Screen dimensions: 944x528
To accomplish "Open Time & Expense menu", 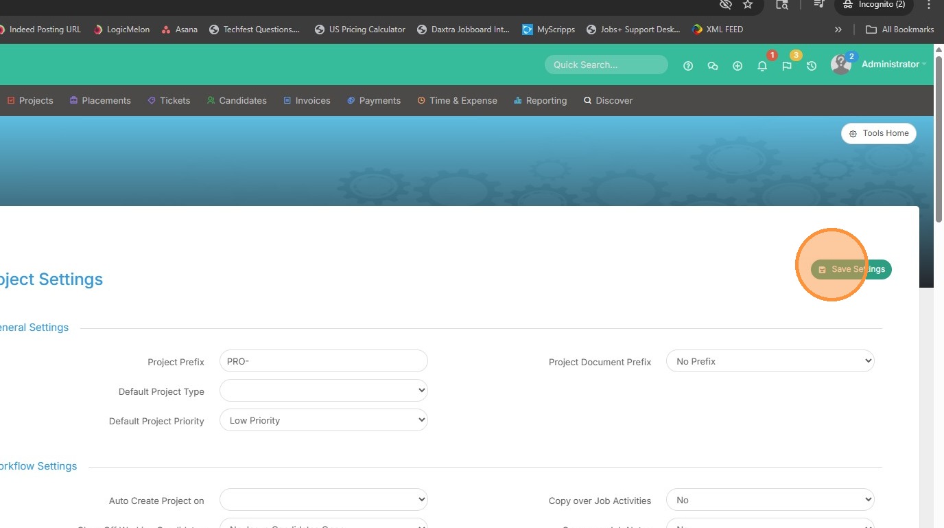I will tap(457, 100).
